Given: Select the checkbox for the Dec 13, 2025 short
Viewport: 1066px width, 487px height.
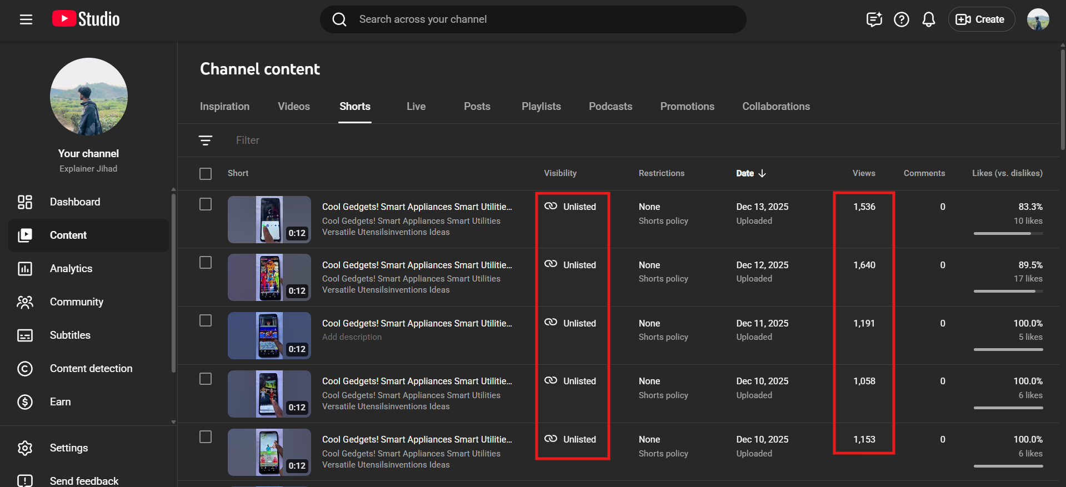Looking at the screenshot, I should click(206, 204).
